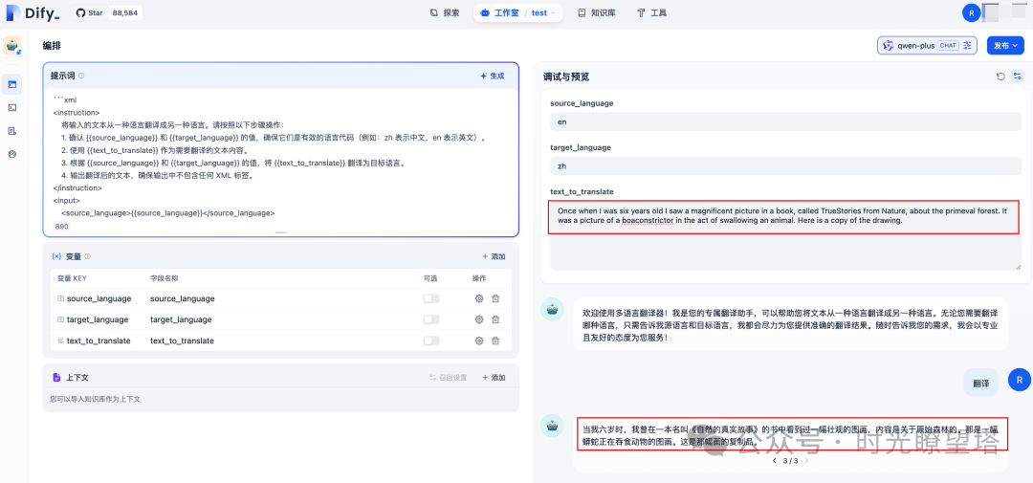
Task: Delete the target_language variable
Action: (x=495, y=319)
